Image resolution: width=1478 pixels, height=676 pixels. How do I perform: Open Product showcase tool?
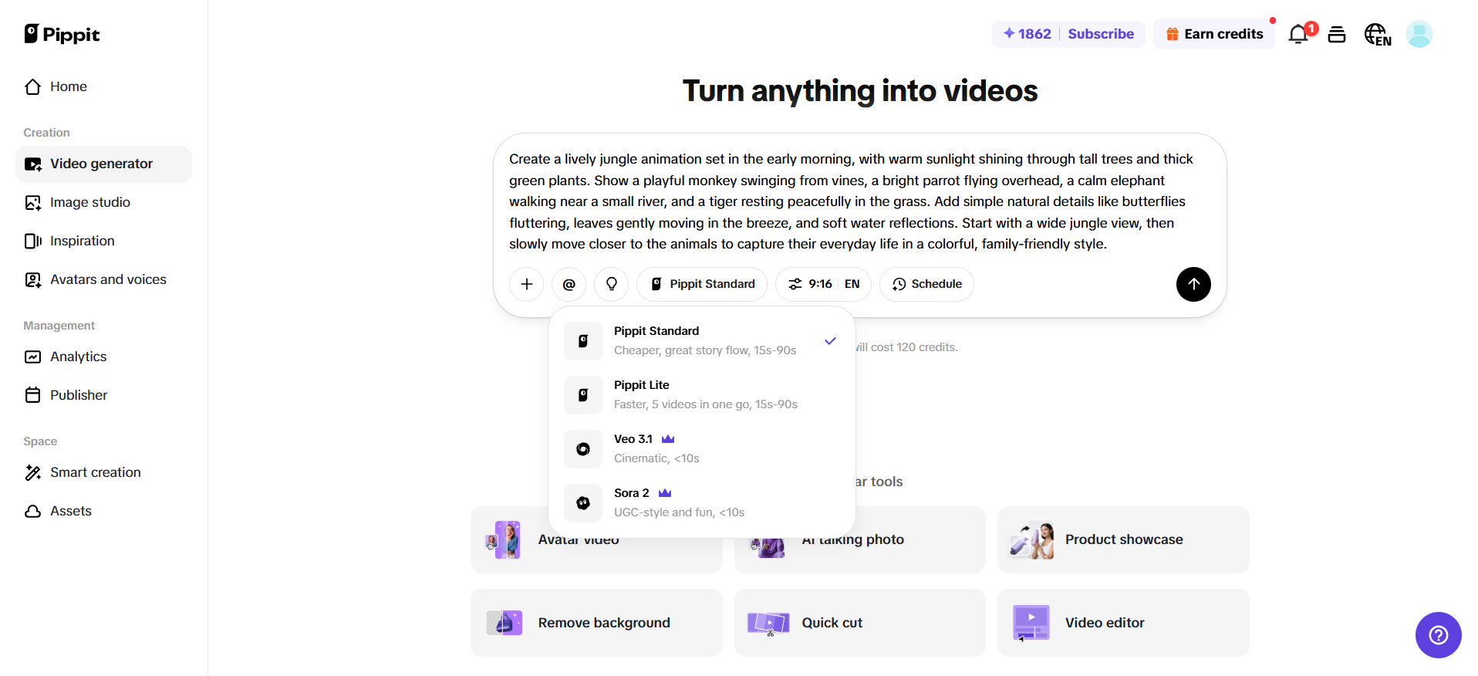pos(1123,539)
